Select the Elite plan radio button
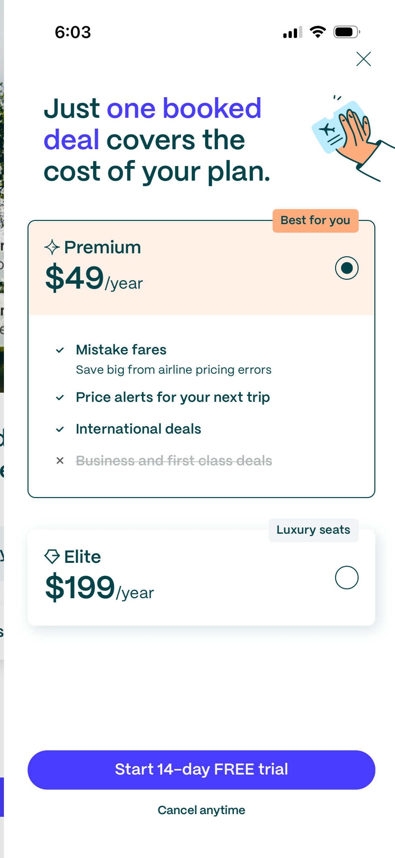The height and width of the screenshot is (858, 395). (x=347, y=578)
